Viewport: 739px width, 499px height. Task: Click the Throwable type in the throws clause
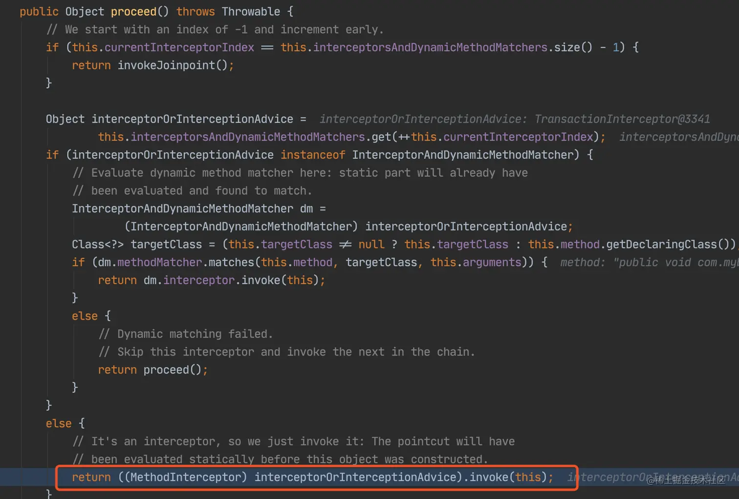coord(251,11)
